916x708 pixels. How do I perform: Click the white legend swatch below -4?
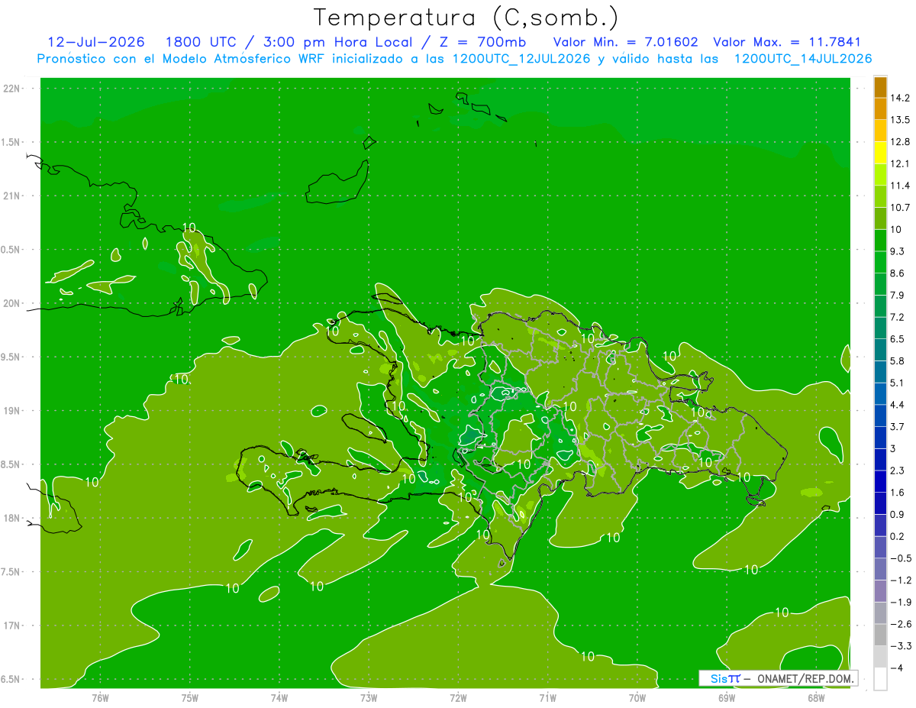coord(880,678)
